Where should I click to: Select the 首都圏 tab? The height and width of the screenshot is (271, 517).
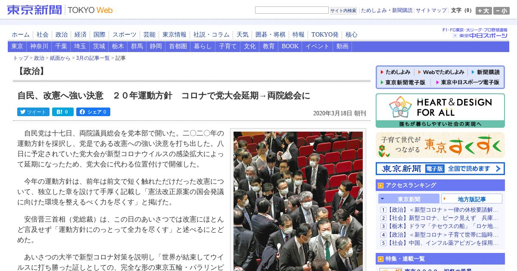(178, 46)
